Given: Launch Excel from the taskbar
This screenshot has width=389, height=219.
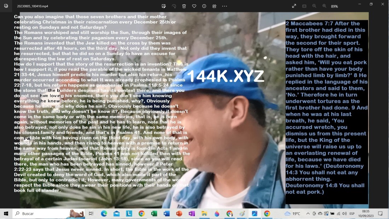Looking at the screenshot, I should pos(154,214).
